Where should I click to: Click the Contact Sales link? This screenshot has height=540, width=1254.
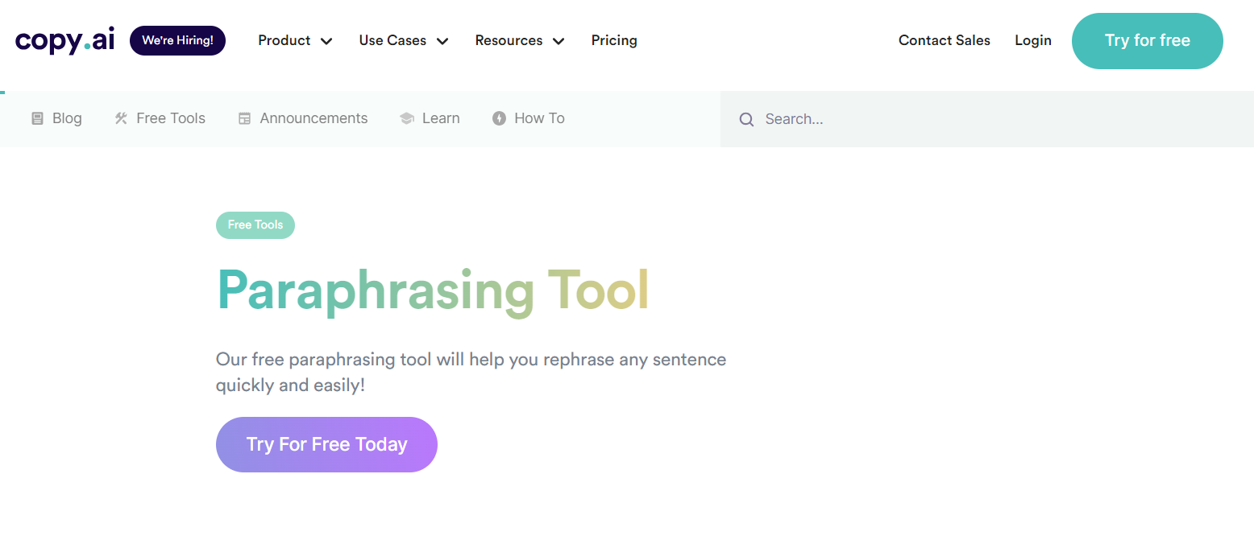[944, 40]
